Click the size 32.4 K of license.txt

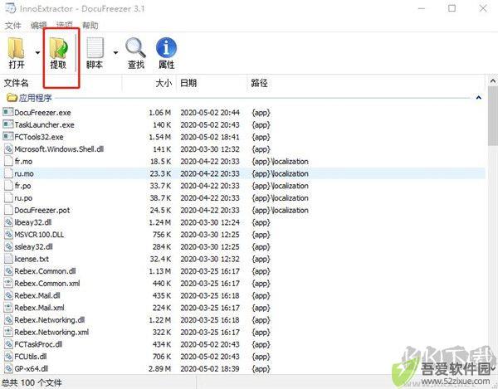point(160,260)
